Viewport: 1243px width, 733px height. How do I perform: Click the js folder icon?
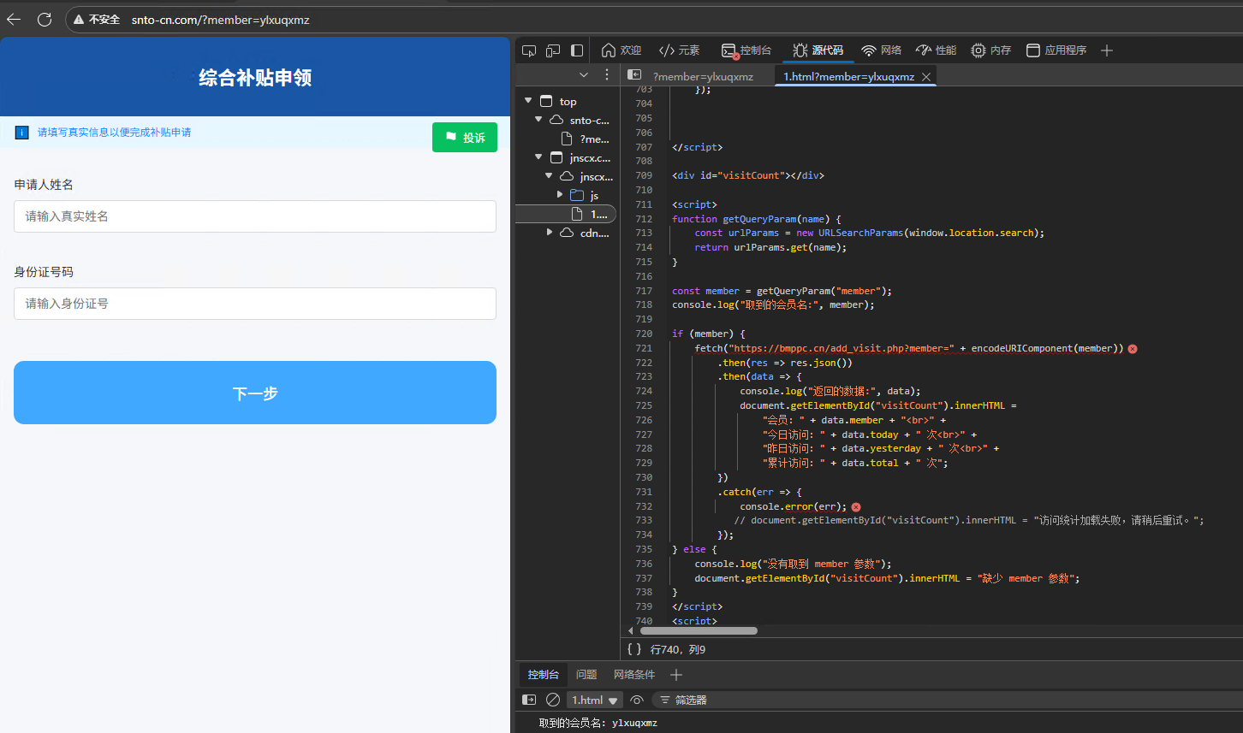[577, 195]
